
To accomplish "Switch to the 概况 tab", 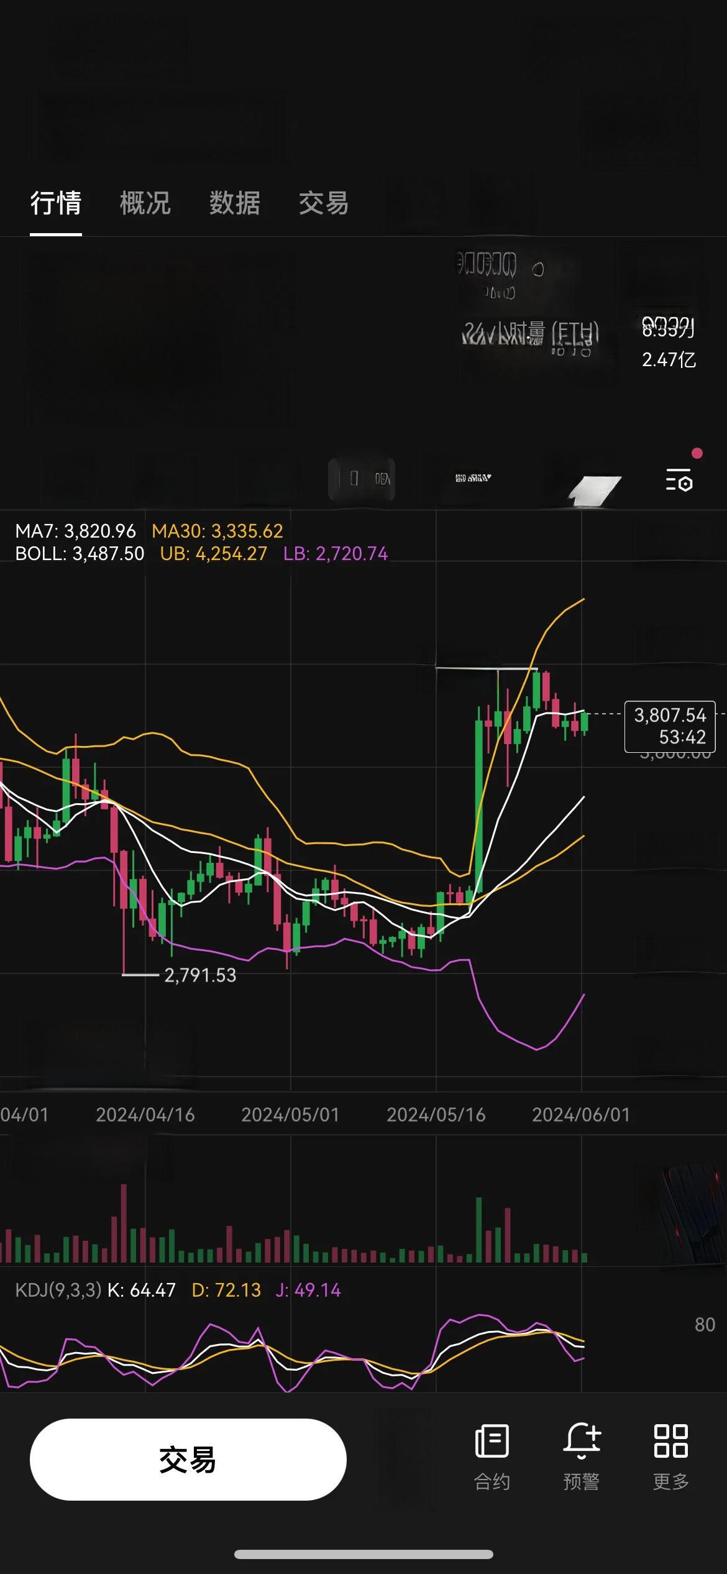I will [x=145, y=203].
